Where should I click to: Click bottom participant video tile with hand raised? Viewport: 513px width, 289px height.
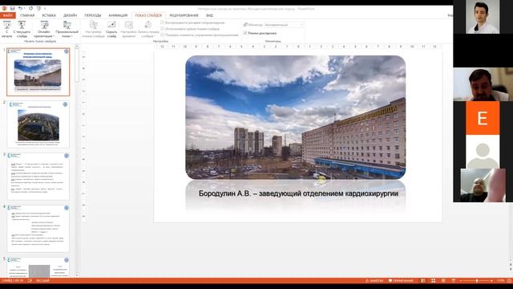point(483,185)
